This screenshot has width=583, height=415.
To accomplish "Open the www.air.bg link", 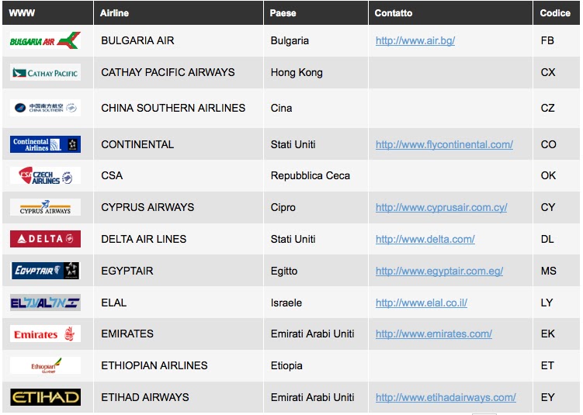I will point(415,40).
